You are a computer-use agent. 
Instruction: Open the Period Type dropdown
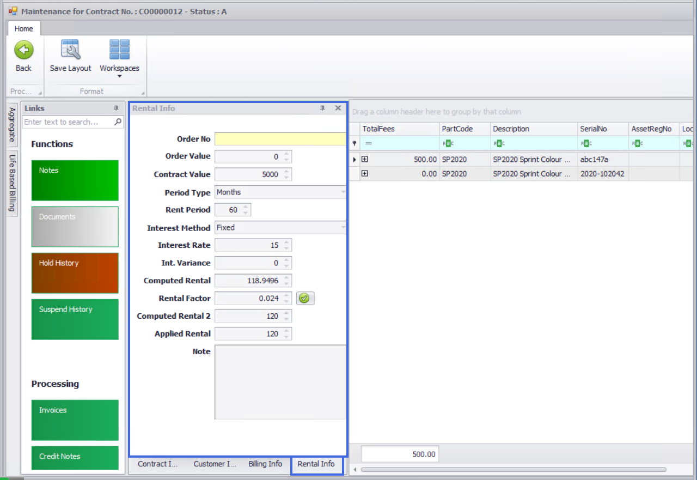[x=343, y=192]
